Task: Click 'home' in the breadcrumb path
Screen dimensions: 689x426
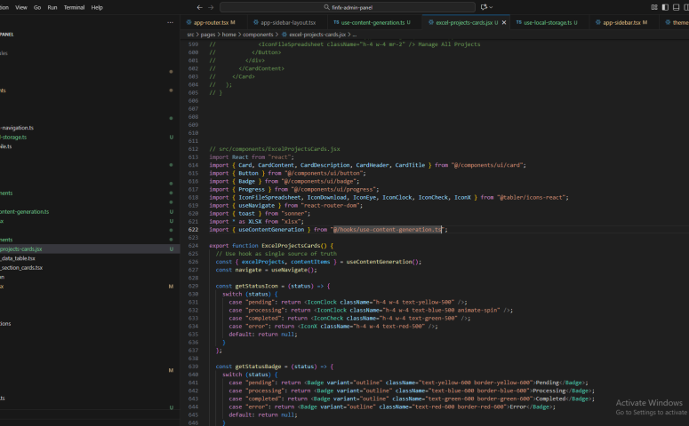Action: point(229,34)
